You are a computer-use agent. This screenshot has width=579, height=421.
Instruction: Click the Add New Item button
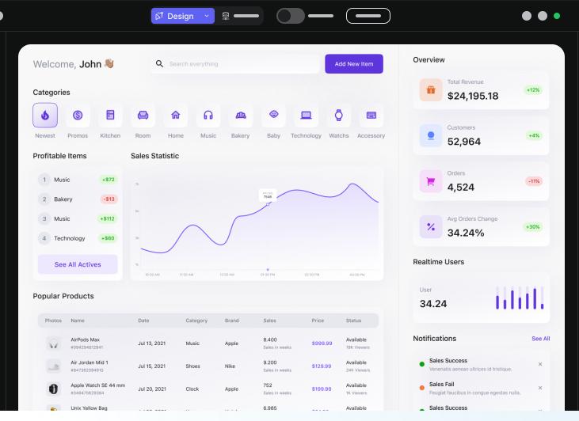click(x=353, y=64)
